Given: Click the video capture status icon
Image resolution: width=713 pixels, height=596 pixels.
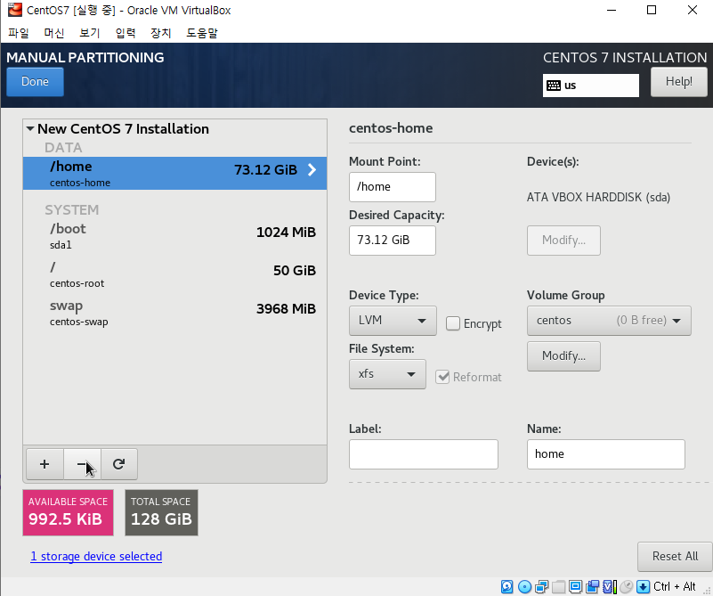Looking at the screenshot, I should point(593,586).
